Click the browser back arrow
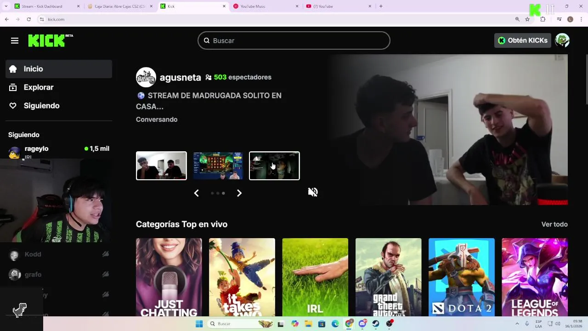The height and width of the screenshot is (331, 588). pos(7,19)
